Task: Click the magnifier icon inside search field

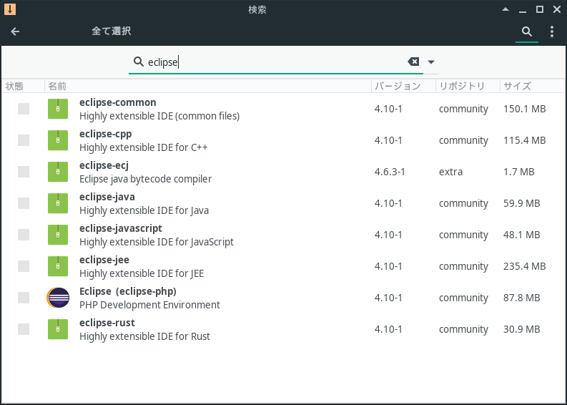Action: click(x=139, y=62)
